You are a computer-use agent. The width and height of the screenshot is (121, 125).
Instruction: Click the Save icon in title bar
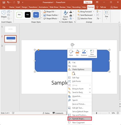(x=4, y=2)
